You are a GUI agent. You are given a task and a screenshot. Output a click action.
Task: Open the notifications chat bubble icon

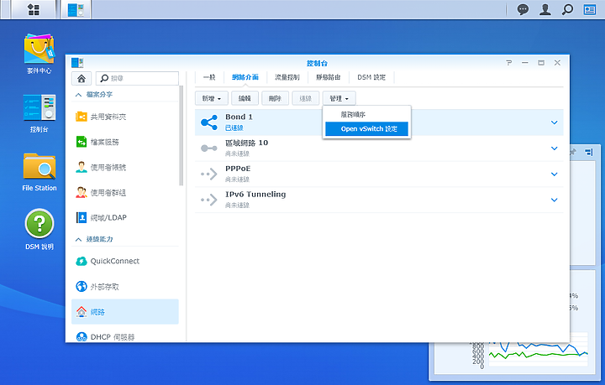[x=523, y=9]
